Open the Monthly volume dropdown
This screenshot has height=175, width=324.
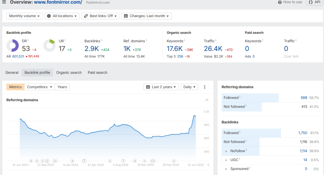[x=24, y=16]
